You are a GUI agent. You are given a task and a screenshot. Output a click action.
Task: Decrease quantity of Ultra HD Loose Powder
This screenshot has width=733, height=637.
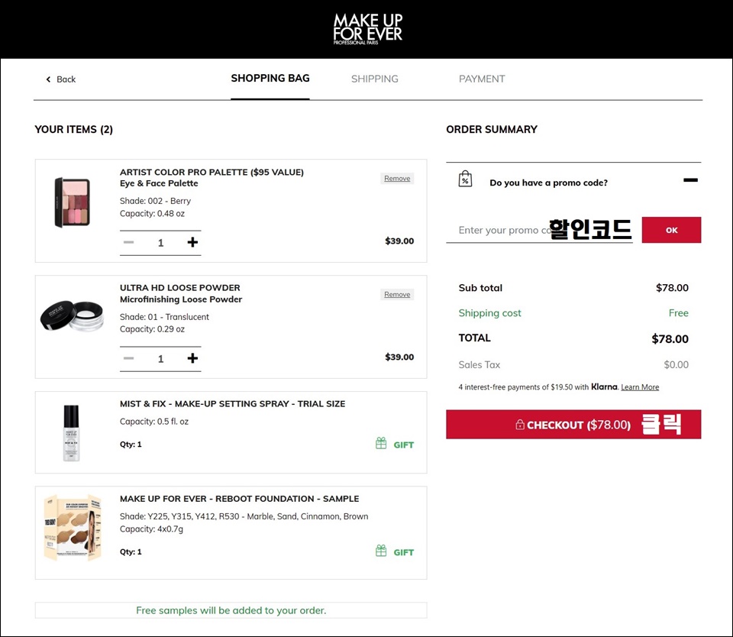(128, 358)
